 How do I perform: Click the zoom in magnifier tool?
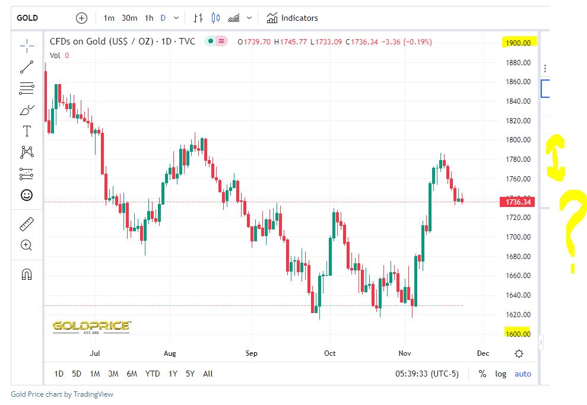(26, 245)
